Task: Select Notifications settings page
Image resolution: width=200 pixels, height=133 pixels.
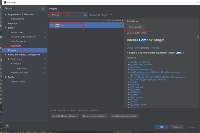Action: tap(18, 19)
